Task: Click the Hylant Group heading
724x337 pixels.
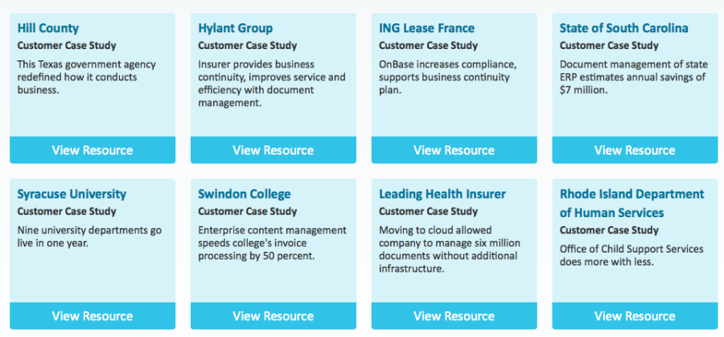Action: [235, 28]
